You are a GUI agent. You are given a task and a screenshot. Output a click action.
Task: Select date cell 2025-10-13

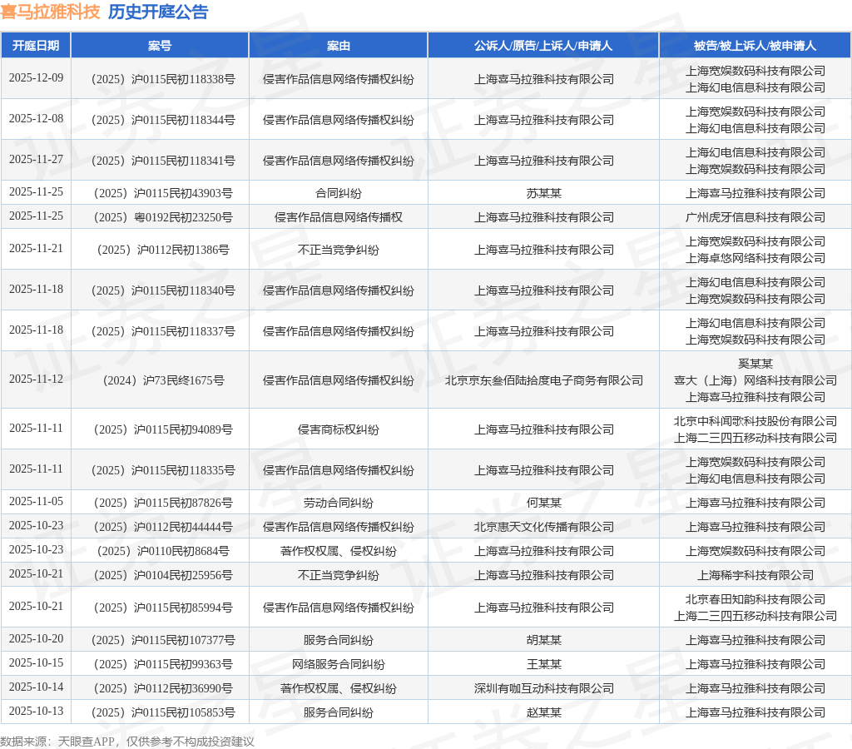click(x=36, y=711)
